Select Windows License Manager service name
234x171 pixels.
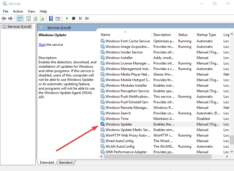(x=128, y=63)
